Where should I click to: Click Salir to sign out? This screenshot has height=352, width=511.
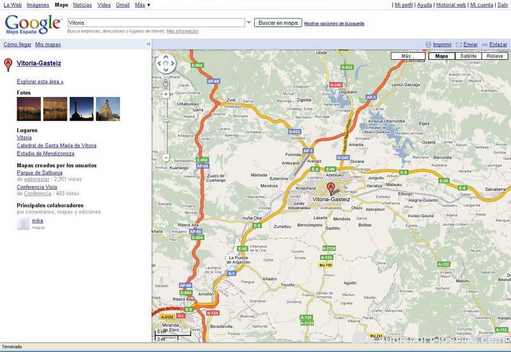(503, 5)
